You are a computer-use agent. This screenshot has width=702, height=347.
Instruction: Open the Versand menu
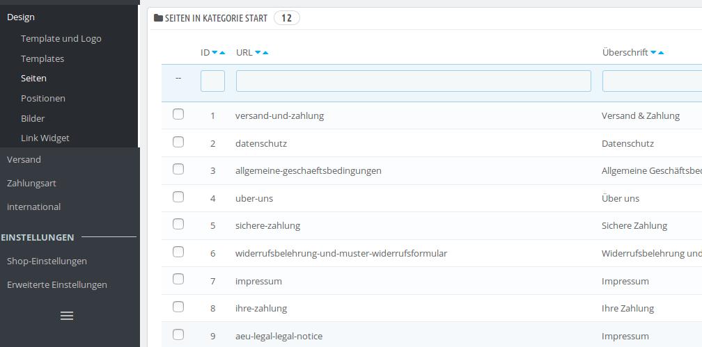click(x=24, y=160)
